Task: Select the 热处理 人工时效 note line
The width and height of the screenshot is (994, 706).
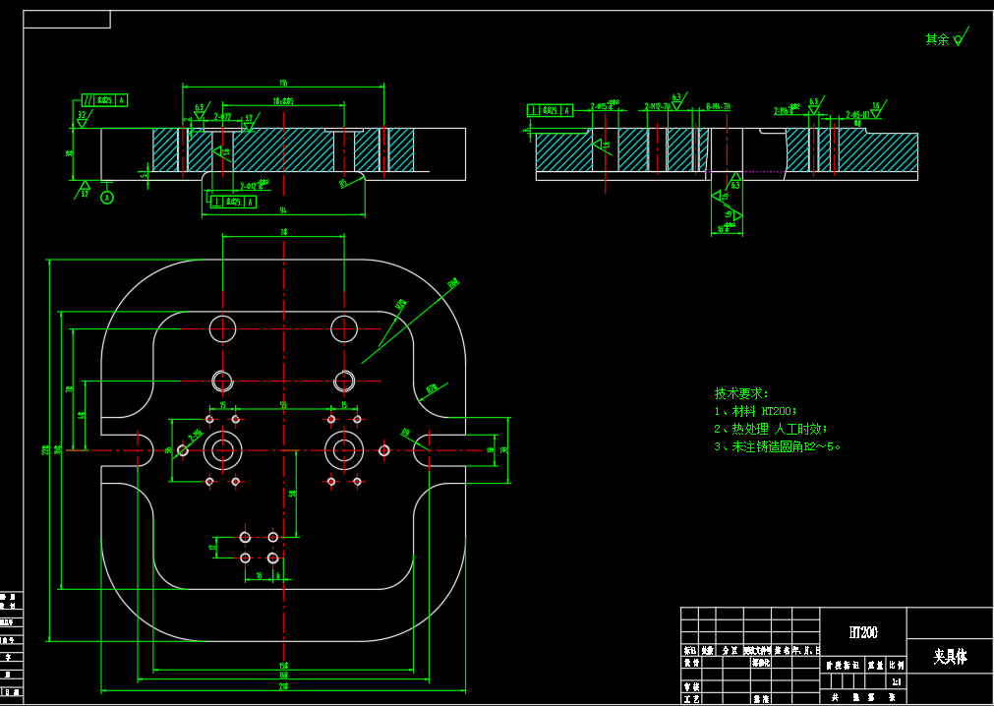Action: point(770,429)
